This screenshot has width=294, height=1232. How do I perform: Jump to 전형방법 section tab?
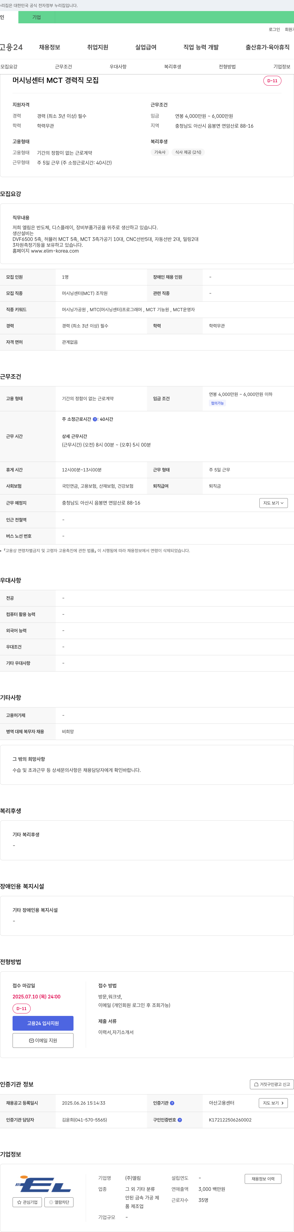point(227,67)
